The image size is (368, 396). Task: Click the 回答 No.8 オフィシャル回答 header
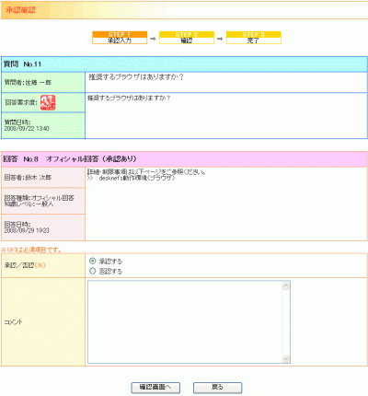click(x=184, y=159)
